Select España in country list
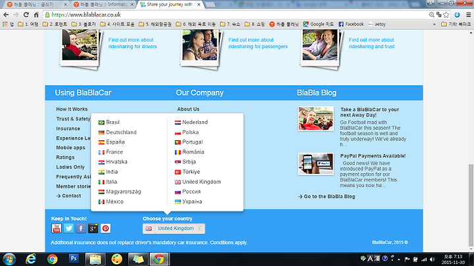 [111, 142]
